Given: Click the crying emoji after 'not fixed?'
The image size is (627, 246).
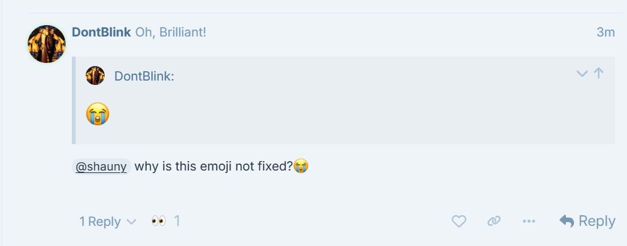Looking at the screenshot, I should pos(301,165).
